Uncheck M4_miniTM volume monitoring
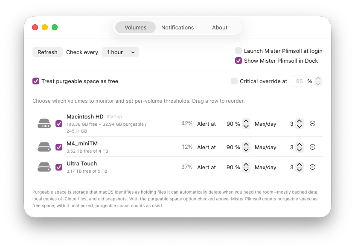 click(x=59, y=147)
